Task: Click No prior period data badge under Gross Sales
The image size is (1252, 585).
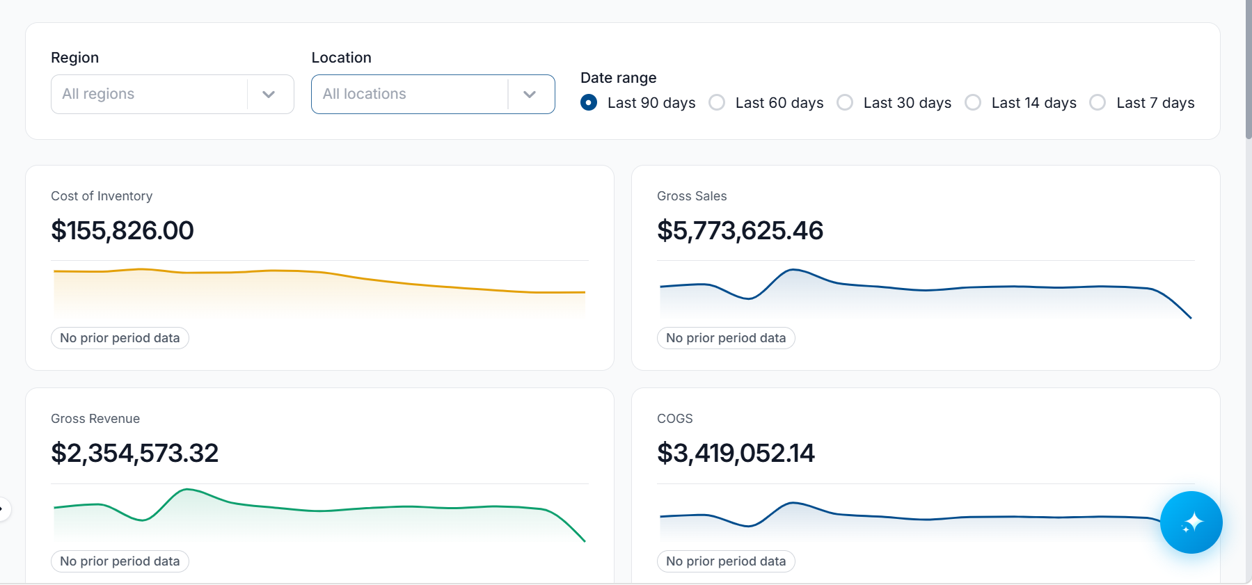Action: click(x=726, y=338)
